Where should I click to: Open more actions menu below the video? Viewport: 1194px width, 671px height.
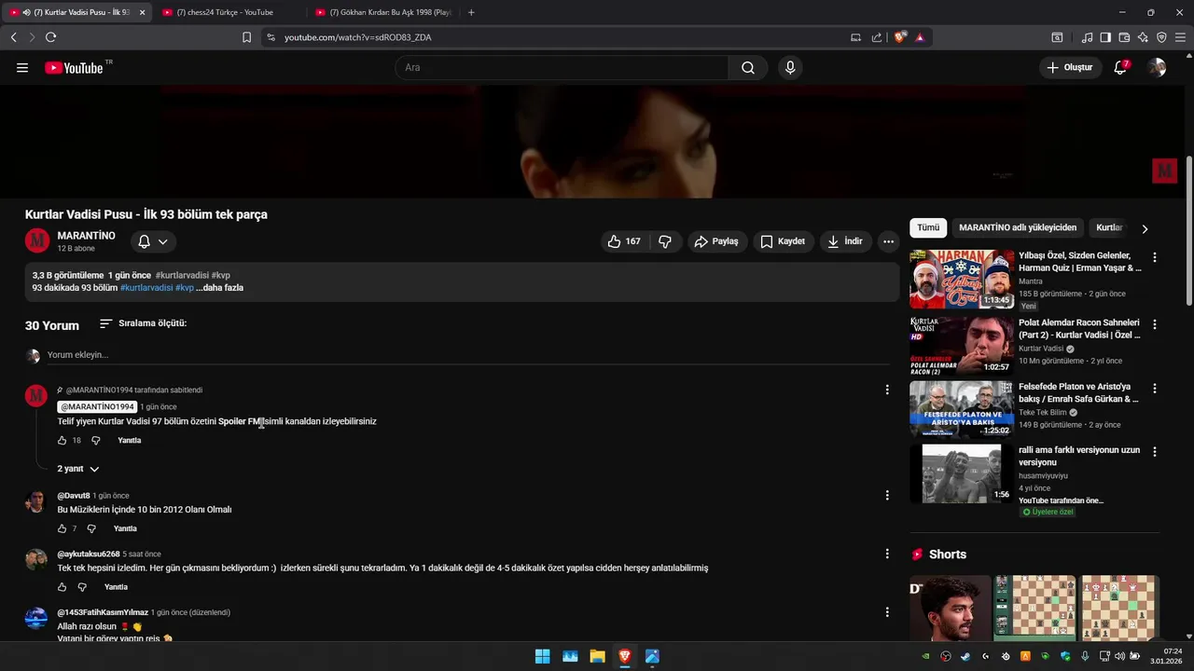[x=889, y=241]
